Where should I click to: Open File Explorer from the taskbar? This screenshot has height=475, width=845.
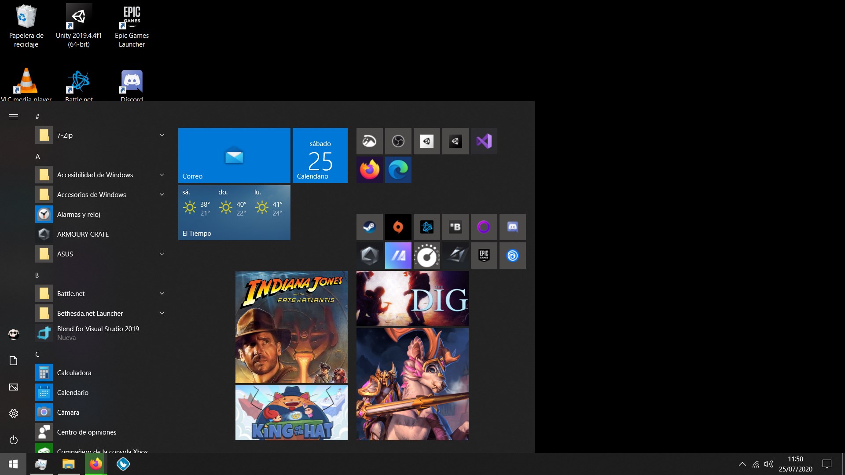68,464
